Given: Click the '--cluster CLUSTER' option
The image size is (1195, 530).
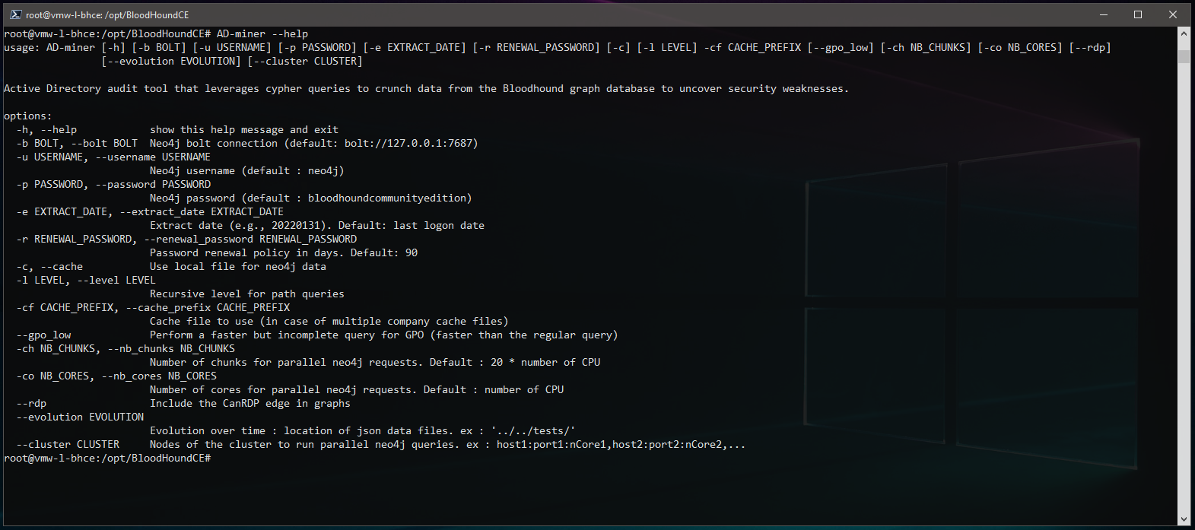Looking at the screenshot, I should (x=68, y=444).
